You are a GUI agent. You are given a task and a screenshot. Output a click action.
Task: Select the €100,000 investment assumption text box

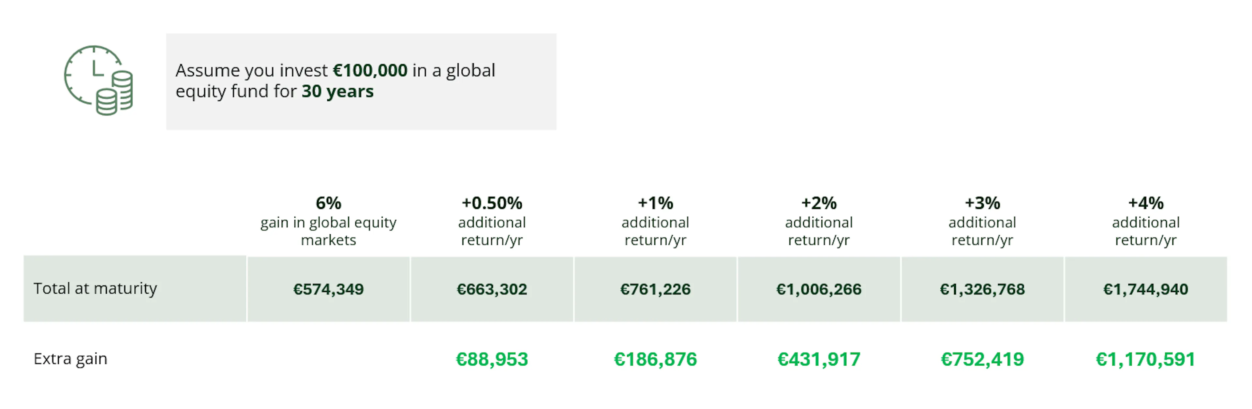[x=361, y=81]
